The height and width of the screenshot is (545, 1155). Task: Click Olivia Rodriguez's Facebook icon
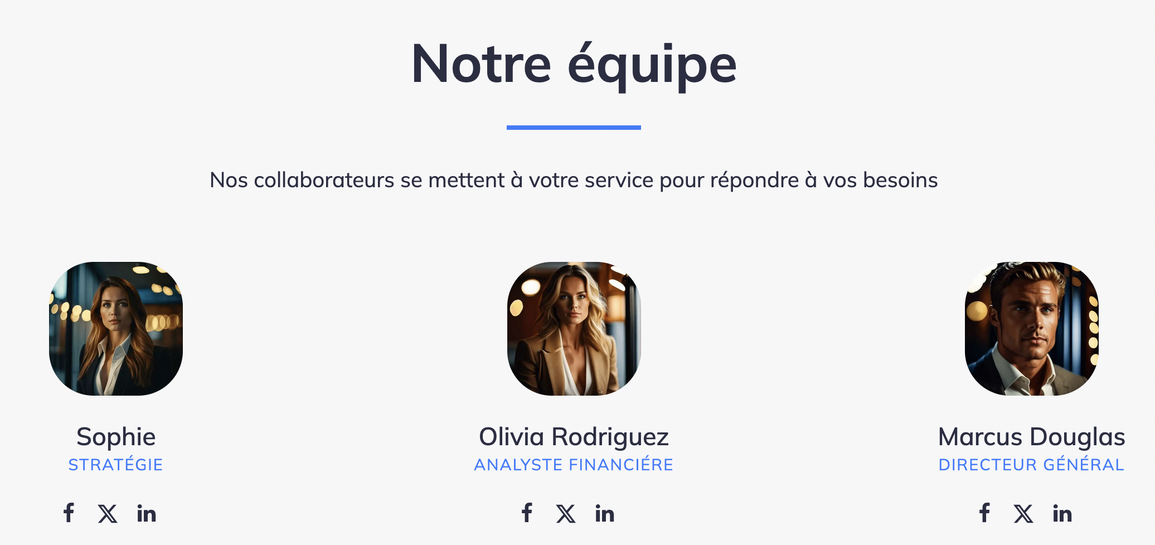(527, 513)
